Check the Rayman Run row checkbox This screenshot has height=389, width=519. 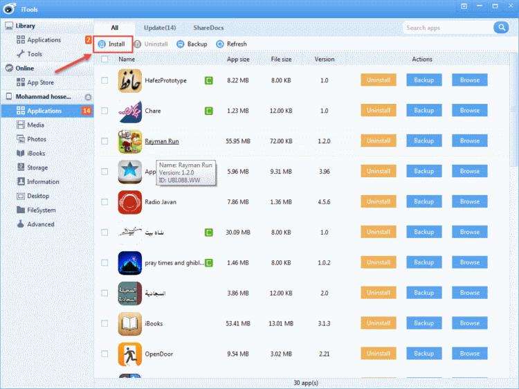pos(104,141)
